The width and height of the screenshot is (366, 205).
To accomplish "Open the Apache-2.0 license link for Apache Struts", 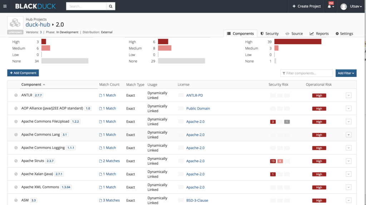I will click(195, 161).
